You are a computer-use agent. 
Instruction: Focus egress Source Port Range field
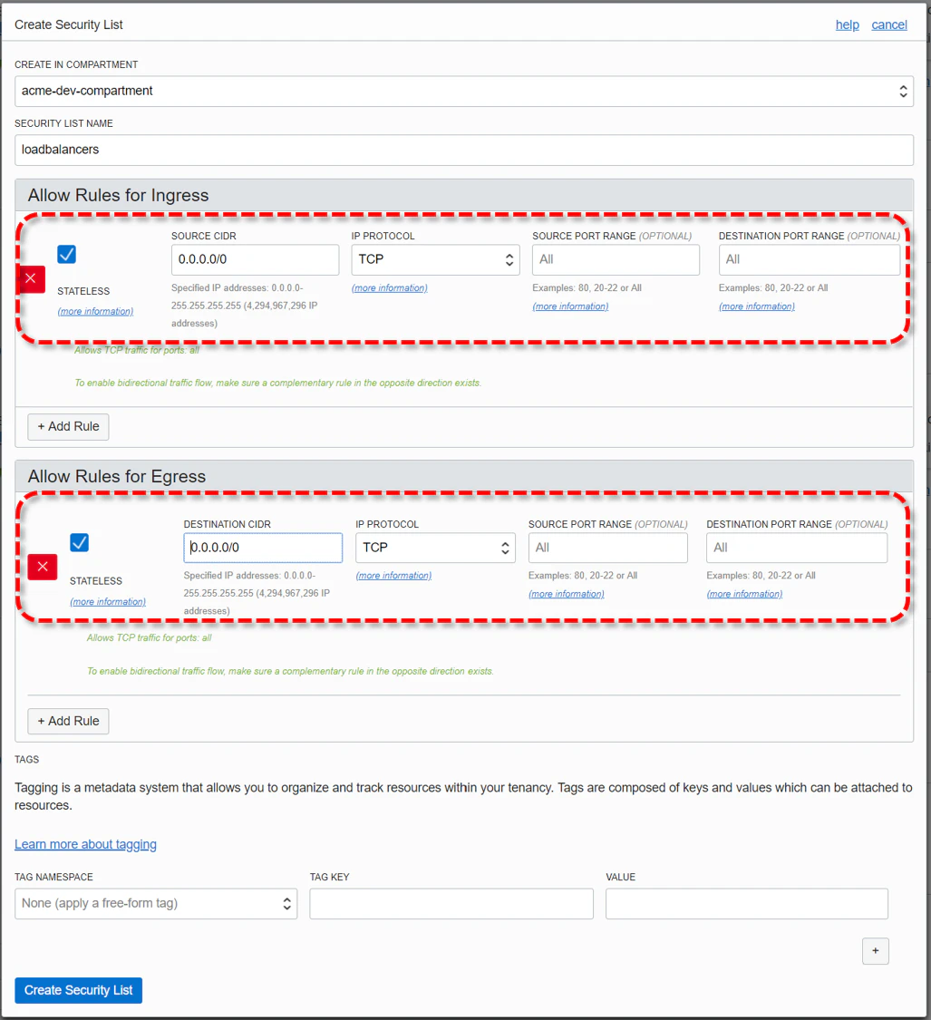point(607,548)
